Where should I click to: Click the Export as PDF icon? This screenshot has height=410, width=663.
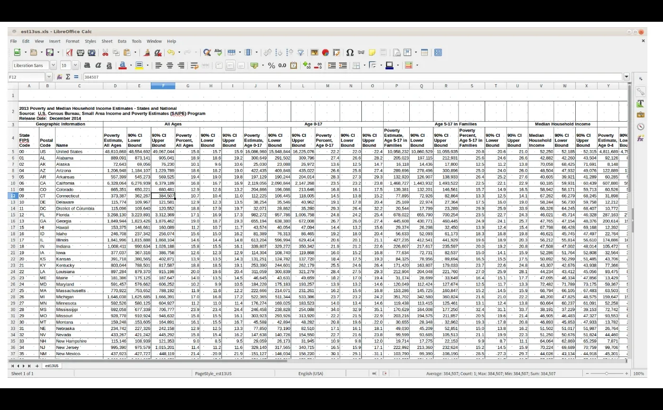pos(69,53)
